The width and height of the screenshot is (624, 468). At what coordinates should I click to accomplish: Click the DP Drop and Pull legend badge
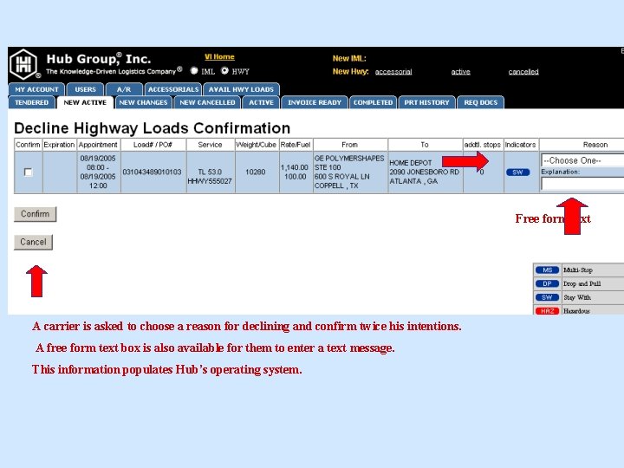tap(547, 283)
